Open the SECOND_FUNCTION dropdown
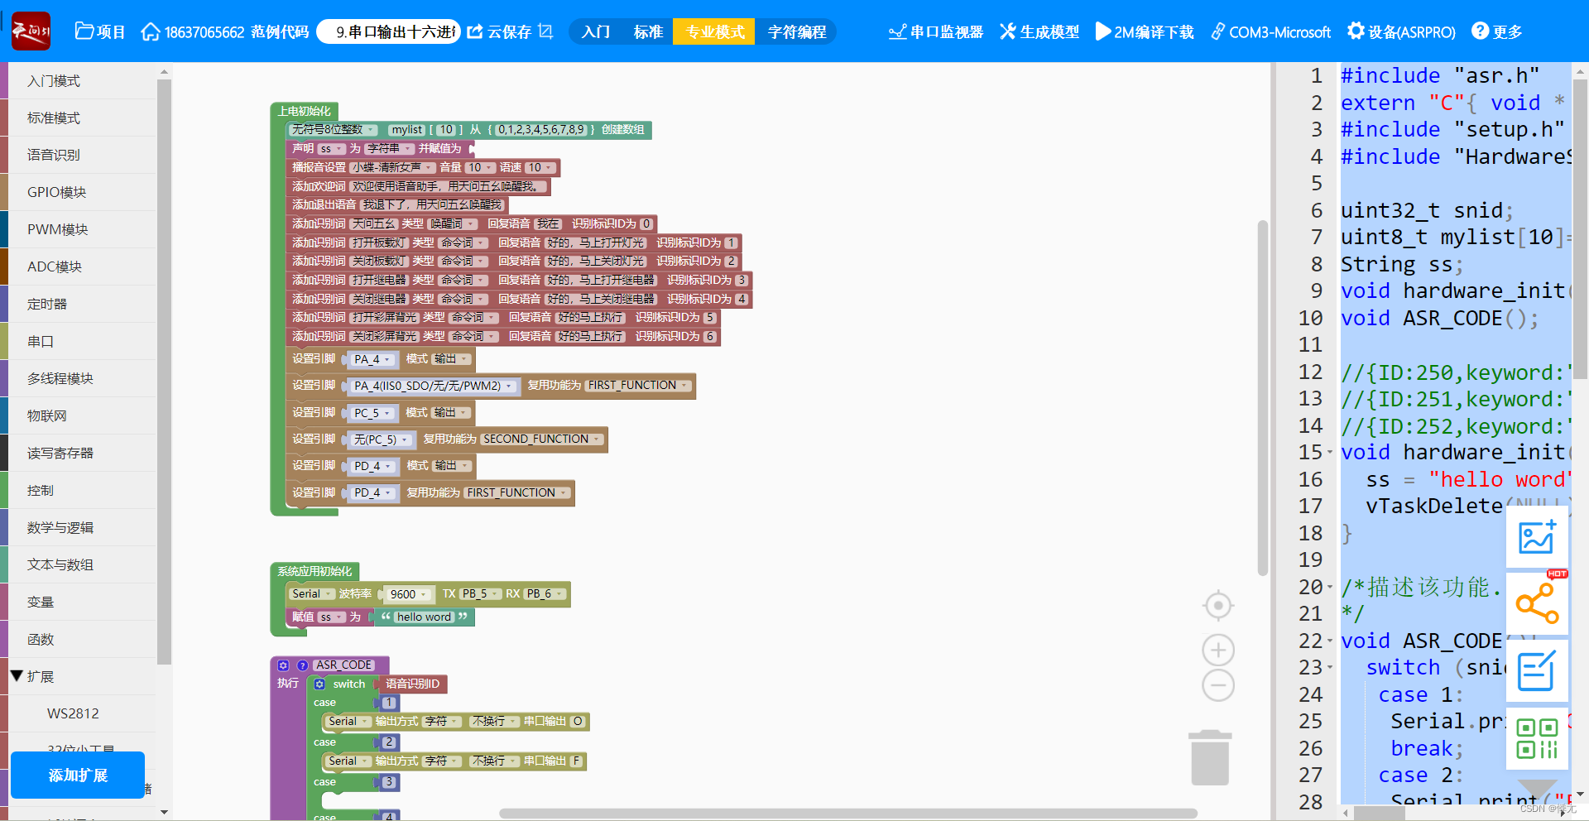The width and height of the screenshot is (1589, 821). (542, 439)
